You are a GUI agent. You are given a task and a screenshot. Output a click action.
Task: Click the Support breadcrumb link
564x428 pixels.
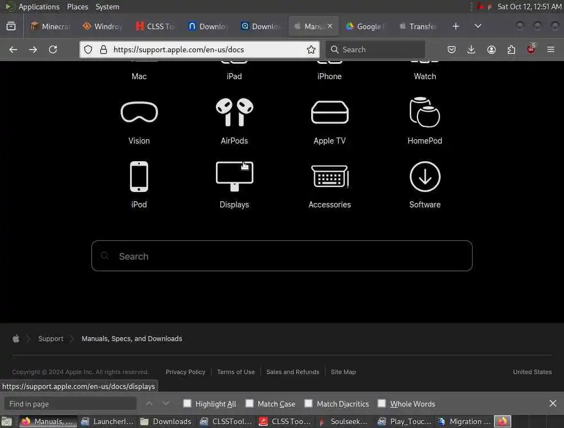tap(51, 338)
